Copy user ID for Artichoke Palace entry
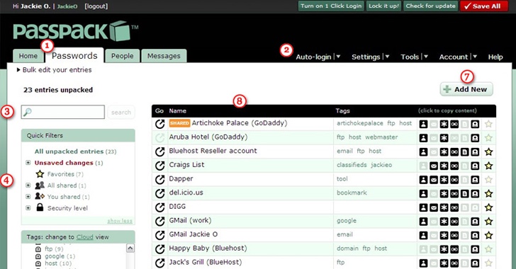Screen dimensions: 516x269 click(424, 124)
